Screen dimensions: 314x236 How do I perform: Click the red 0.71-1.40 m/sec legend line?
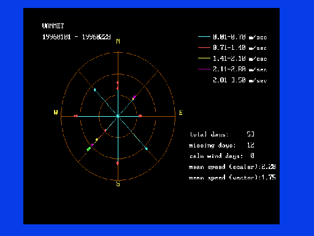click(x=204, y=47)
